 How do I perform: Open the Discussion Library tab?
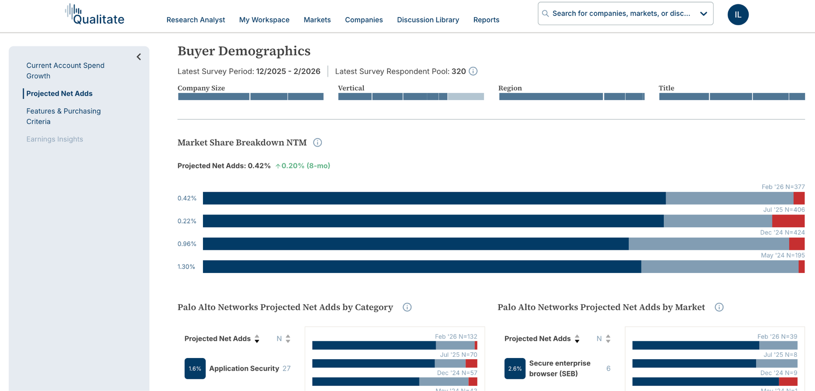point(428,20)
